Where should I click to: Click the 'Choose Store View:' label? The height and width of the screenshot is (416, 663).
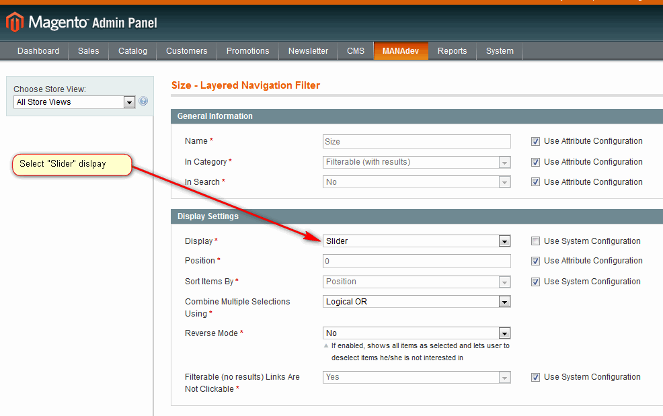[x=50, y=89]
